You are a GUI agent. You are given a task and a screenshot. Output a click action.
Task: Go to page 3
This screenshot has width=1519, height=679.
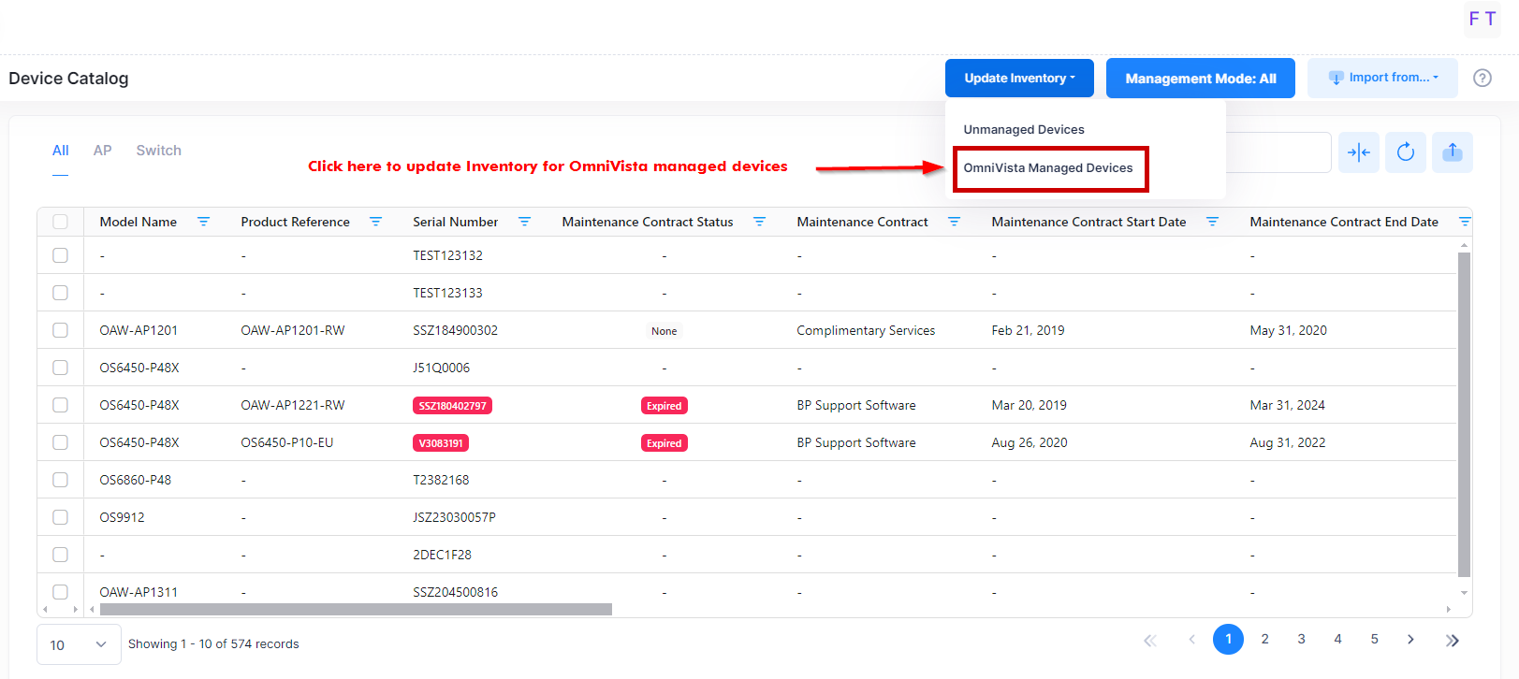pos(1301,639)
